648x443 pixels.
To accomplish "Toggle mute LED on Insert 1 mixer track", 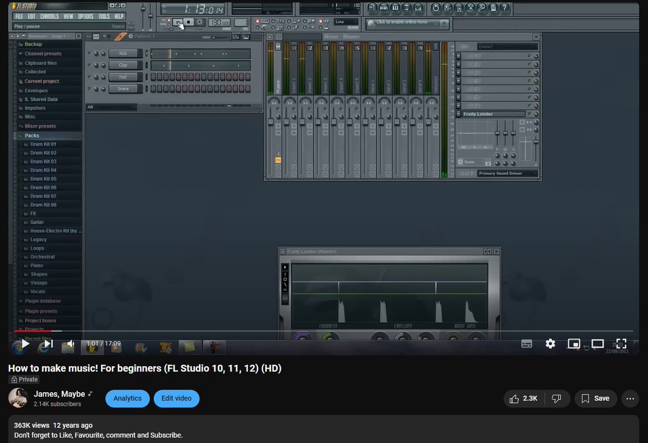I will pyautogui.click(x=293, y=108).
